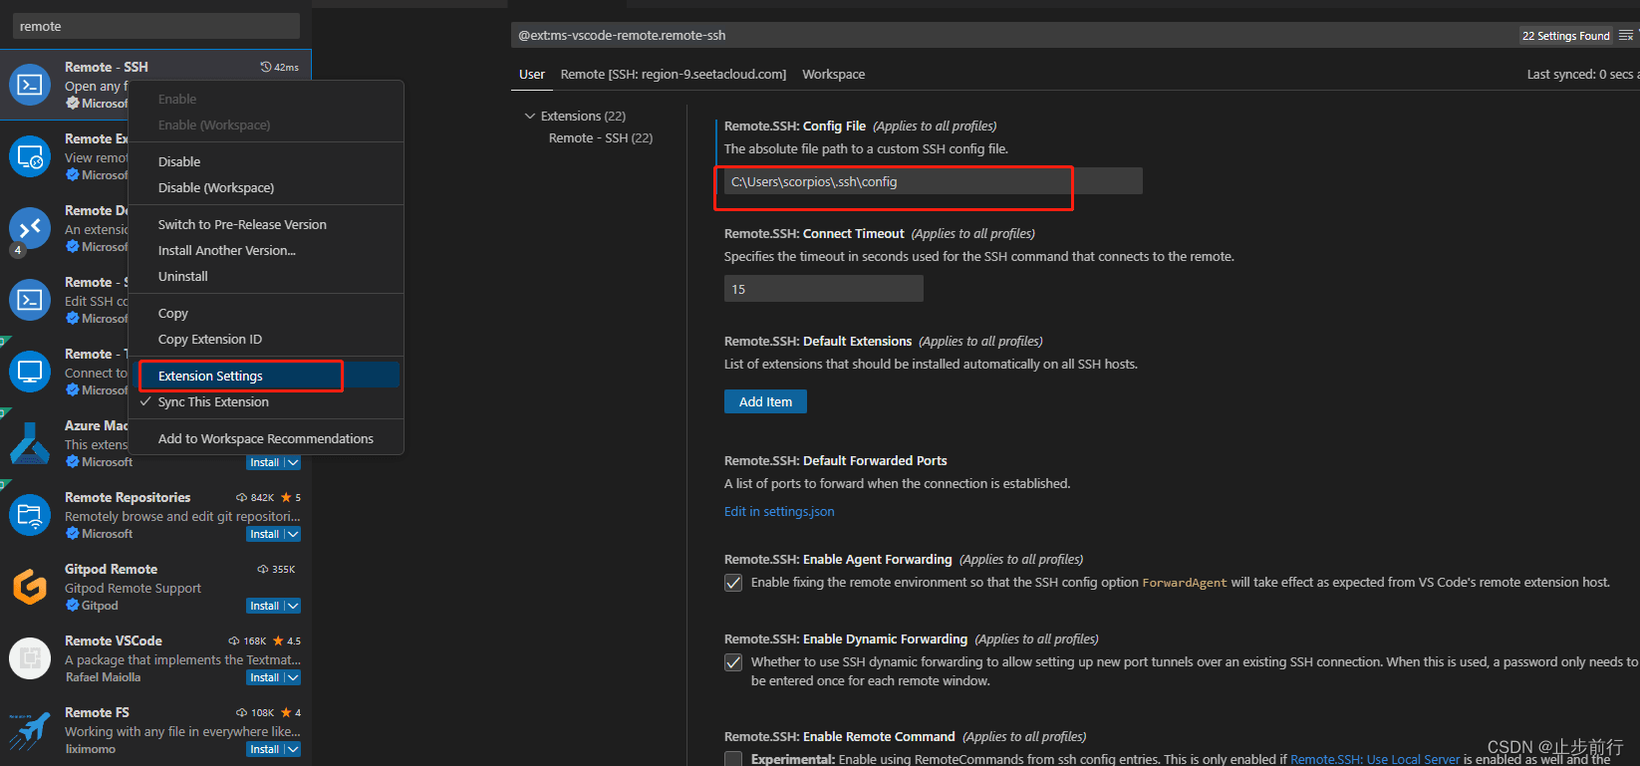Click the 842K download count icon
1640x766 pixels.
click(x=241, y=497)
